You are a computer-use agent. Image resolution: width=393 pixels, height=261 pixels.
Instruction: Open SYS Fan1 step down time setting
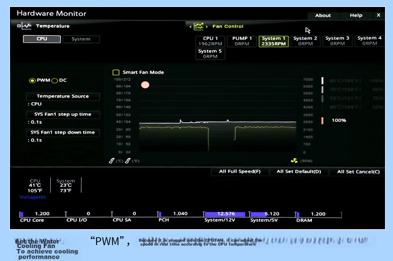63,133
